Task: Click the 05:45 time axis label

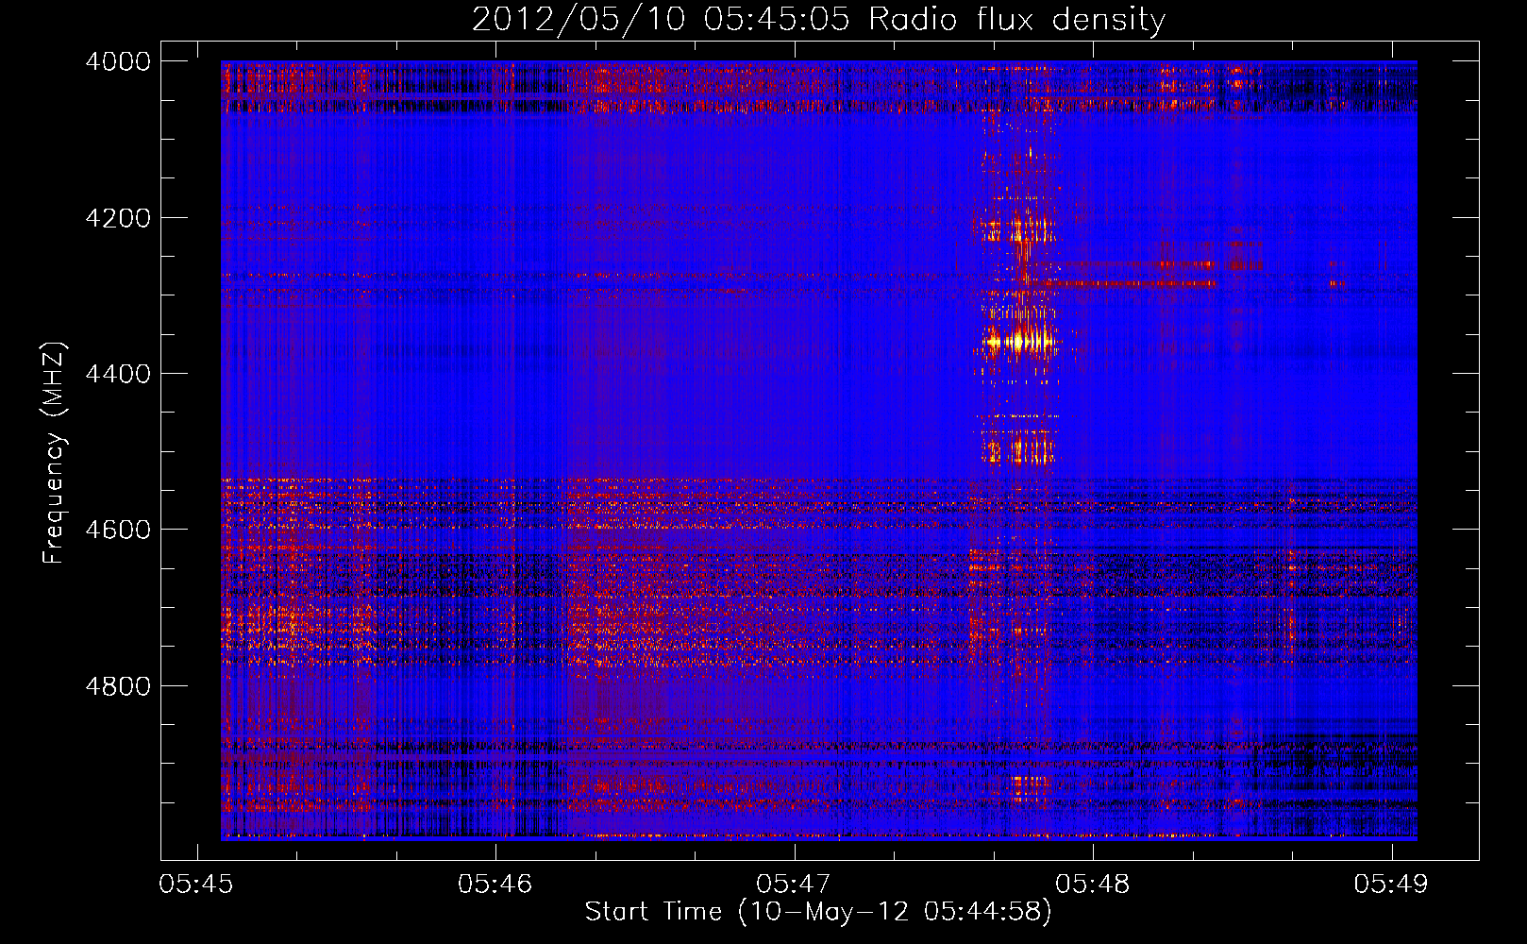Action: 196,884
